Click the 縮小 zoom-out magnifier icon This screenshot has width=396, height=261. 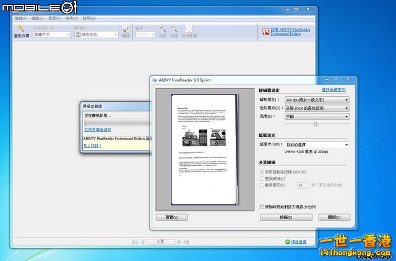click(174, 29)
